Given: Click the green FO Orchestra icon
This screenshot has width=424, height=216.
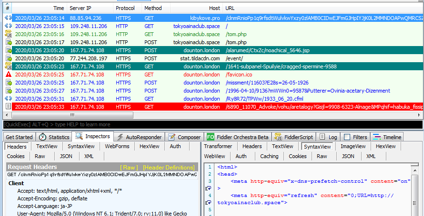Looking at the screenshot, I should click(x=211, y=137).
